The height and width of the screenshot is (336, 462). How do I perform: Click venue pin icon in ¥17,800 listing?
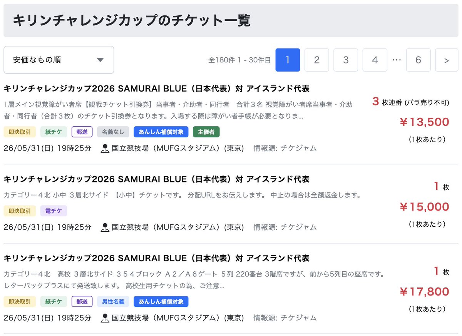(105, 318)
